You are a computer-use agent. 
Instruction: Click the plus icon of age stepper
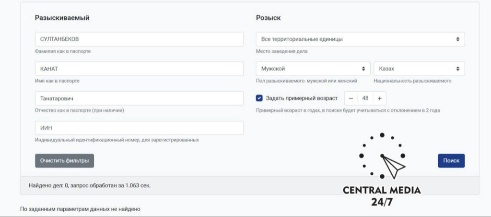click(x=380, y=98)
